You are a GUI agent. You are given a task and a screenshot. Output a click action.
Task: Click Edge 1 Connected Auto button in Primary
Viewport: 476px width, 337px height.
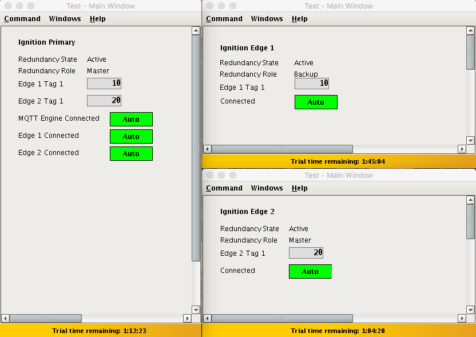tap(131, 137)
